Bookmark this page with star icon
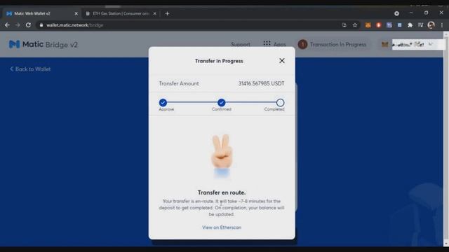Image resolution: width=449 pixels, height=252 pixels. (x=355, y=25)
